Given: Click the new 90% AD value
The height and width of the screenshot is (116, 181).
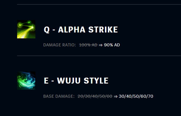Looking at the screenshot, I should tap(112, 45).
